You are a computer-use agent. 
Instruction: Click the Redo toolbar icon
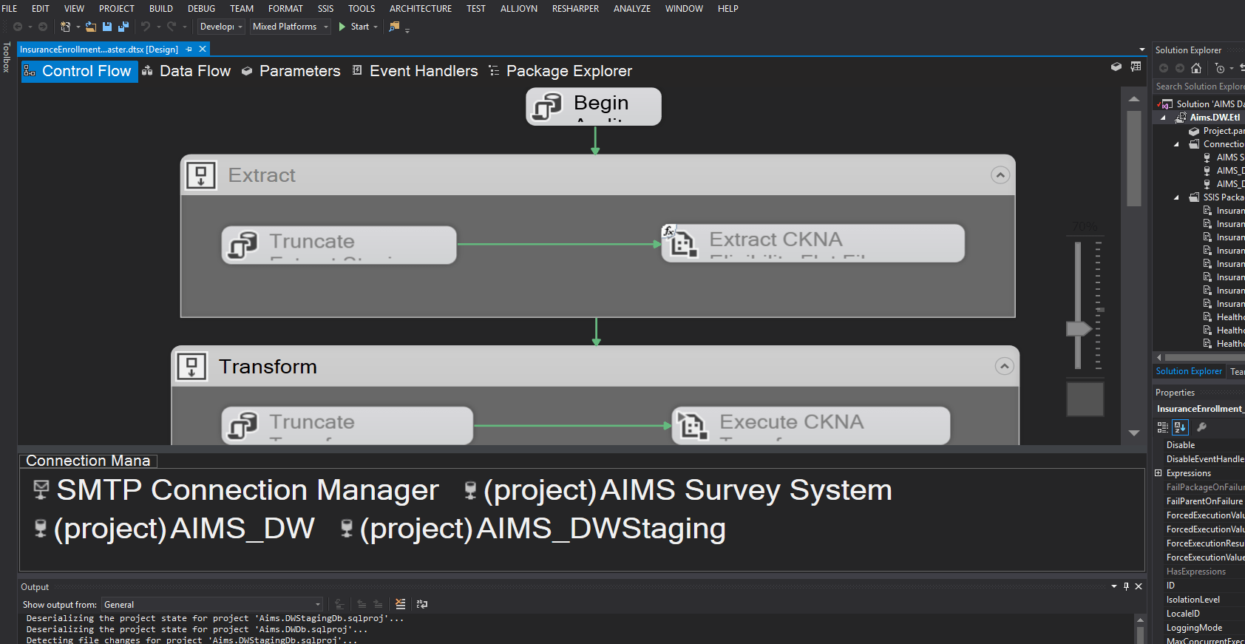(172, 27)
